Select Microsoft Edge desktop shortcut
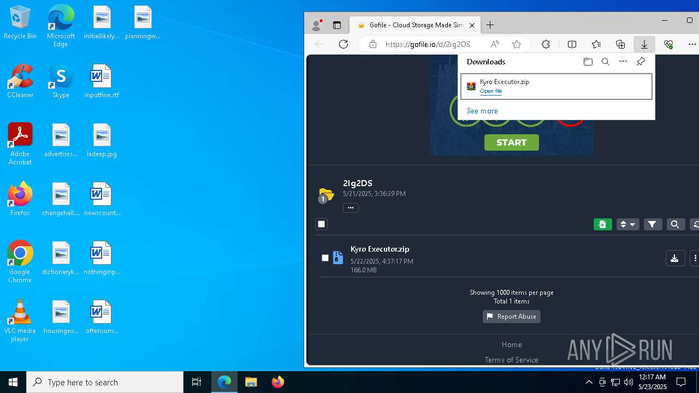The image size is (699, 393). point(61,26)
